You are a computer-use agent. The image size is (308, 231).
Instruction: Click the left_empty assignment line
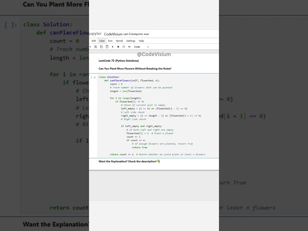click(x=154, y=109)
